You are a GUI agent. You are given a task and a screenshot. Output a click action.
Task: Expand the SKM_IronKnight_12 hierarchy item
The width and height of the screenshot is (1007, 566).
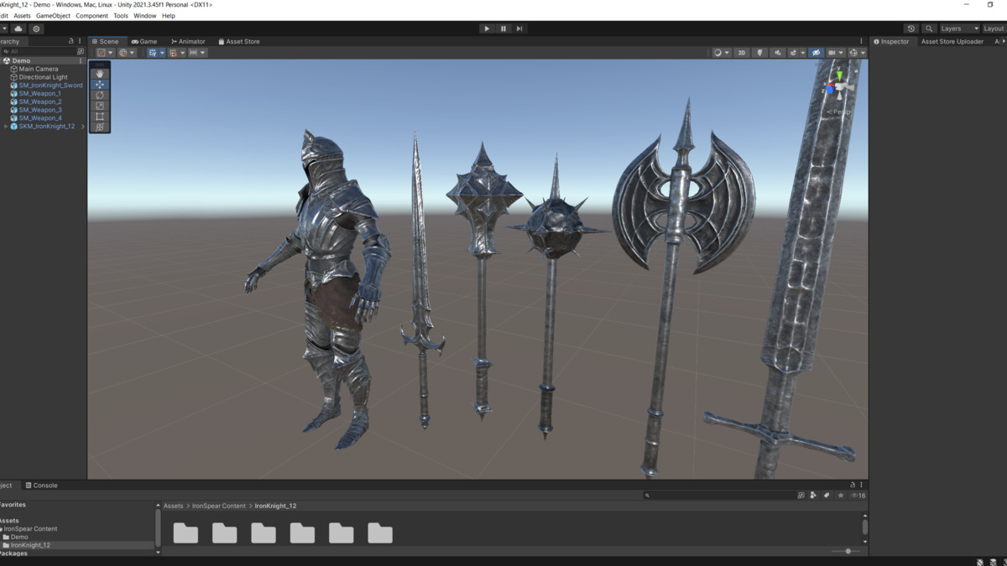(x=6, y=127)
